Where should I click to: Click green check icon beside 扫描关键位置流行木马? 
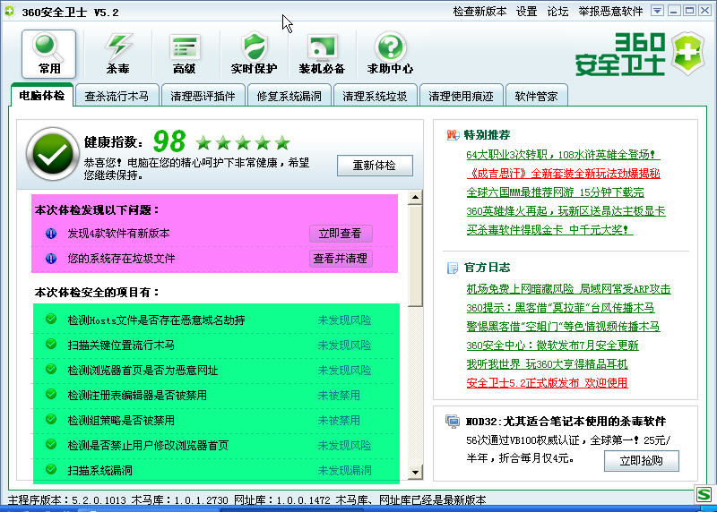[51, 344]
